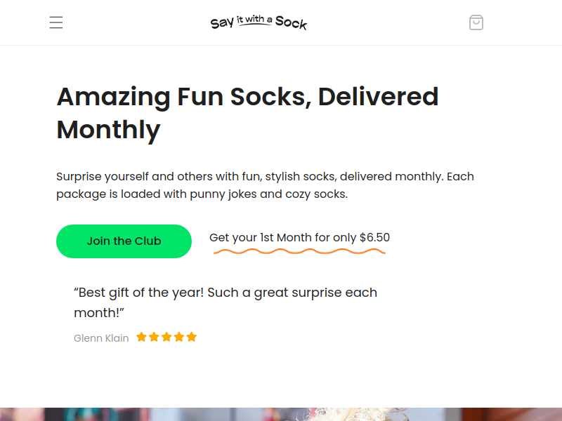The width and height of the screenshot is (562, 421).
Task: Click the hero photo at page bottom
Action: 281,414
